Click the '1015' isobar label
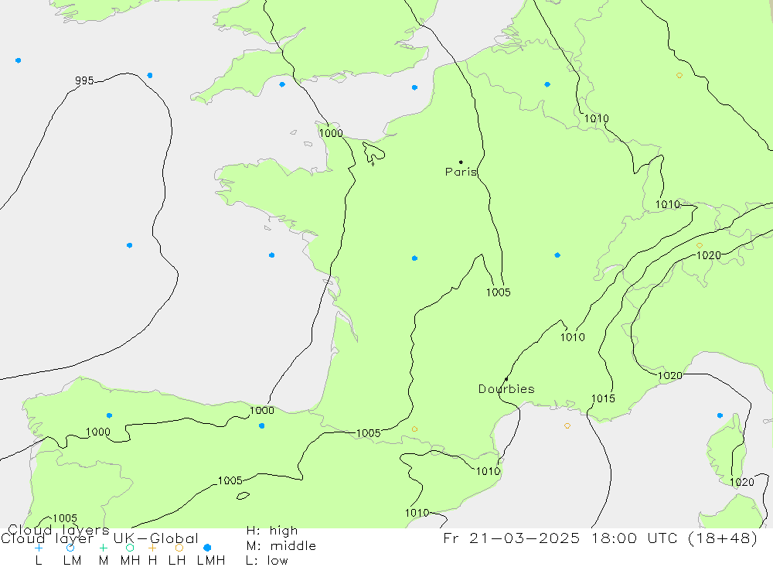Image resolution: width=773 pixels, height=567 pixels. 604,398
